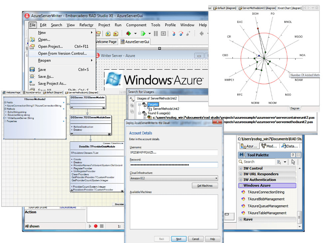The height and width of the screenshot is (243, 323).
Task: Switch to Mod... project manager tab
Action: tap(269, 146)
